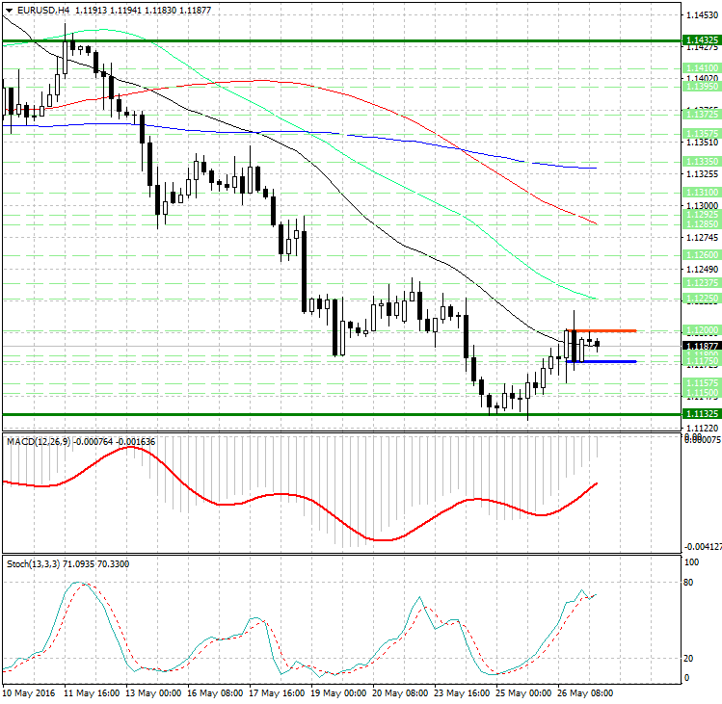Click the 1.13350 level label
The height and width of the screenshot is (704, 722).
coord(702,162)
